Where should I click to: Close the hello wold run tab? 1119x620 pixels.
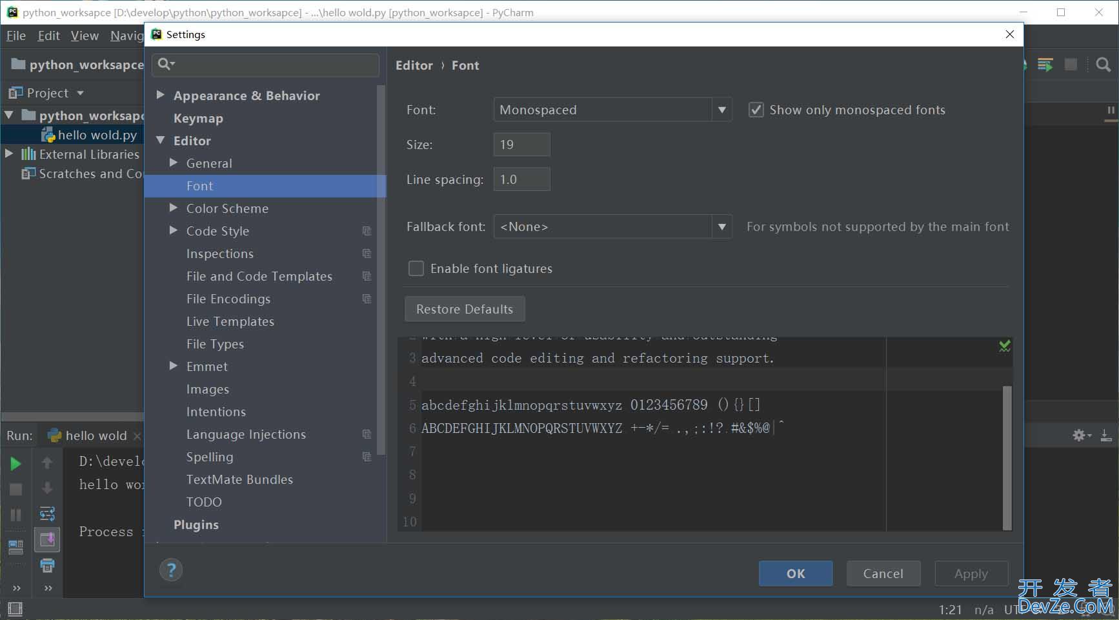(137, 436)
